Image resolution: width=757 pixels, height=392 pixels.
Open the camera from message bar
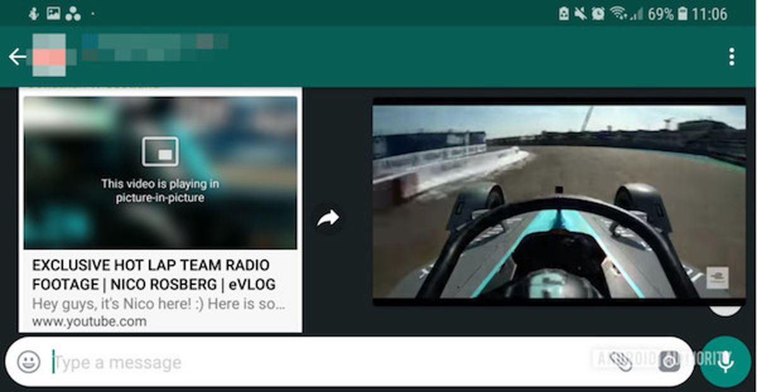(x=669, y=361)
